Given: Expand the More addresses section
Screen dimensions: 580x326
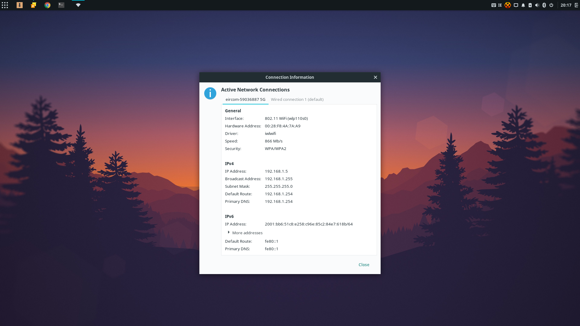Looking at the screenshot, I should (245, 233).
